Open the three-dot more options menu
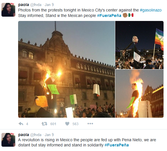The image size is (167, 151). (x=90, y=123)
